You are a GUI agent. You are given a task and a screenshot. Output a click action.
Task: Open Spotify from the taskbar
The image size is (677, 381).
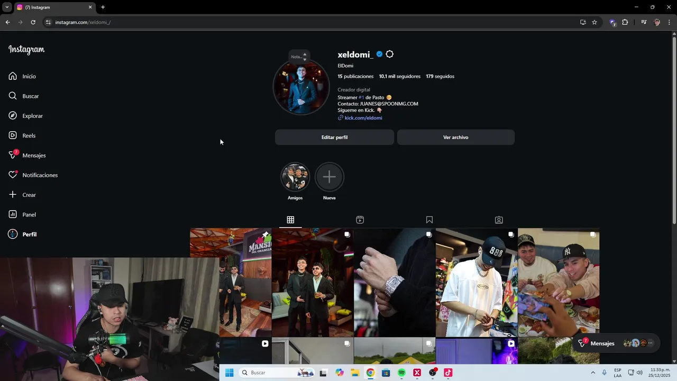coord(401,373)
